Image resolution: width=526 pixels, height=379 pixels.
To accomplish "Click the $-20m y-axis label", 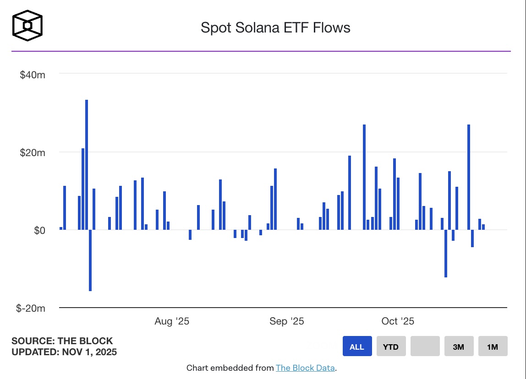I will (x=31, y=309).
